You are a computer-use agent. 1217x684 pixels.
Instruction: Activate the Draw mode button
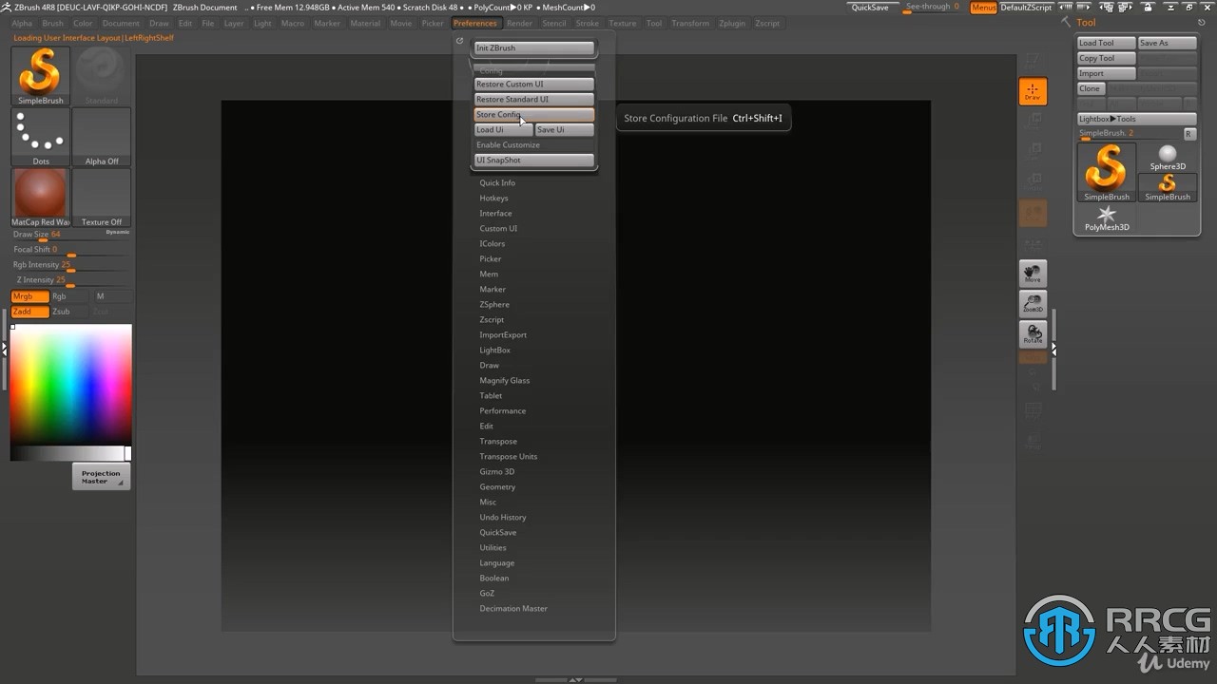(x=1033, y=91)
